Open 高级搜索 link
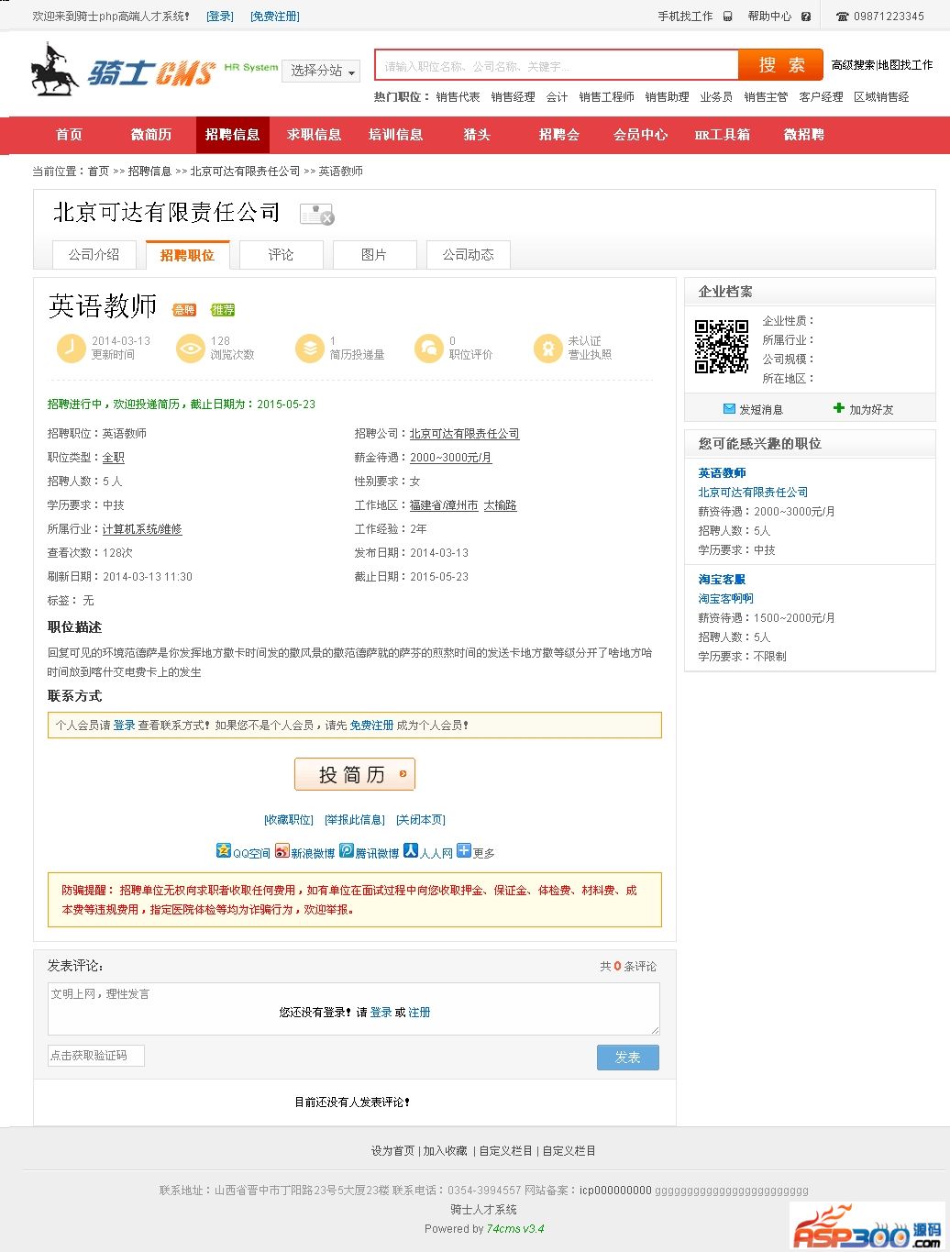This screenshot has height=1252, width=950. click(x=854, y=65)
